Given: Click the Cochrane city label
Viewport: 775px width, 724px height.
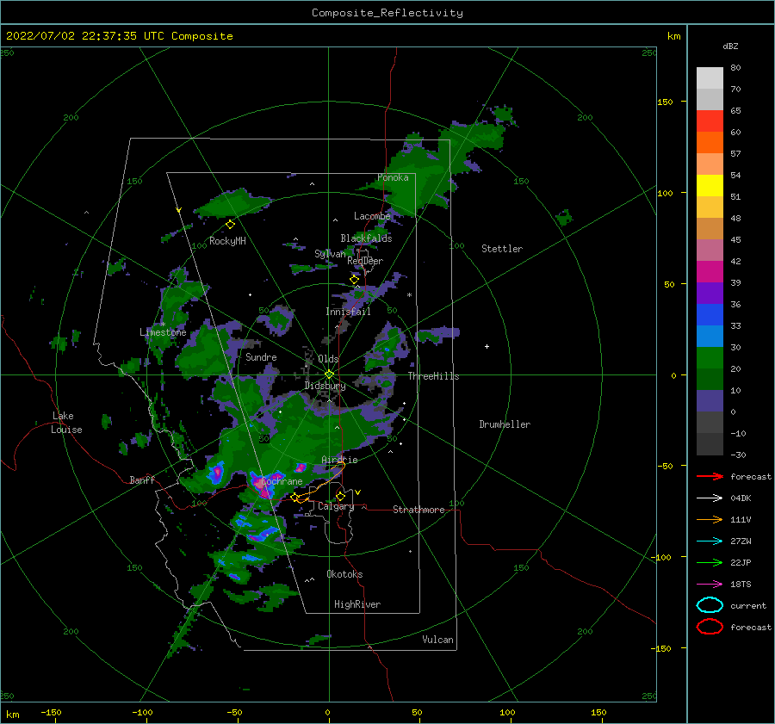Looking at the screenshot, I should (282, 481).
